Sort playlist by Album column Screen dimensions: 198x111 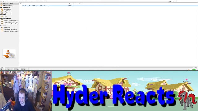click(x=80, y=4)
